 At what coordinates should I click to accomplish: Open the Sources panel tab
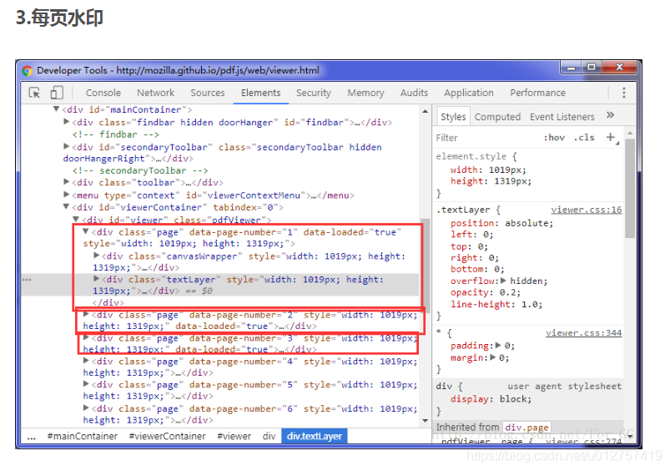207,93
